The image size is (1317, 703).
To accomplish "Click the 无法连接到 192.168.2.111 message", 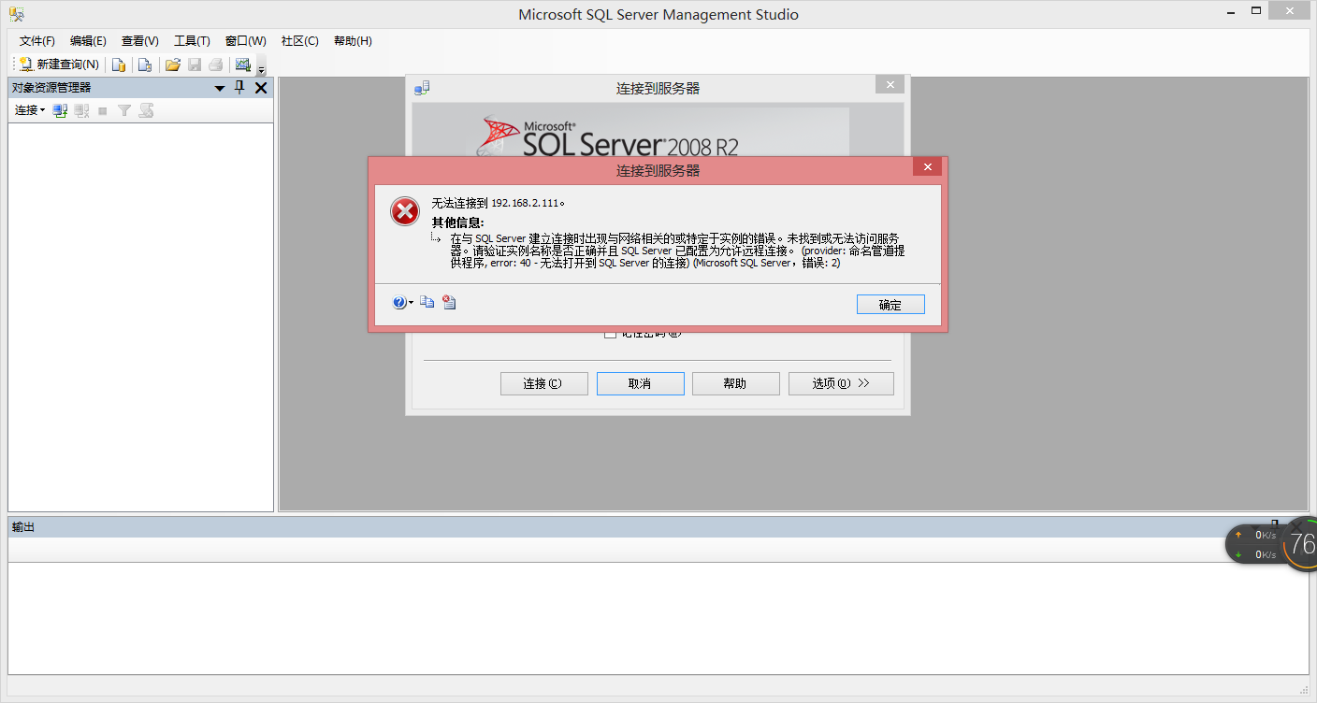I will (499, 203).
